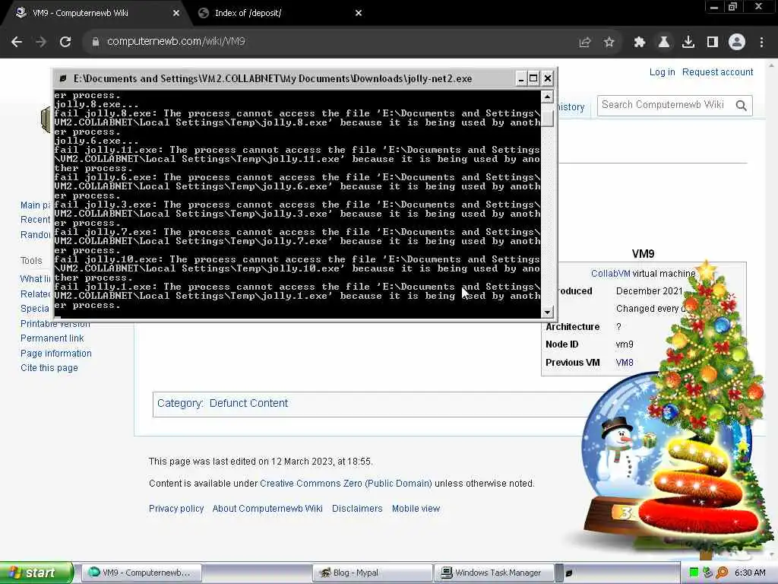Open the Request account link

coord(717,72)
